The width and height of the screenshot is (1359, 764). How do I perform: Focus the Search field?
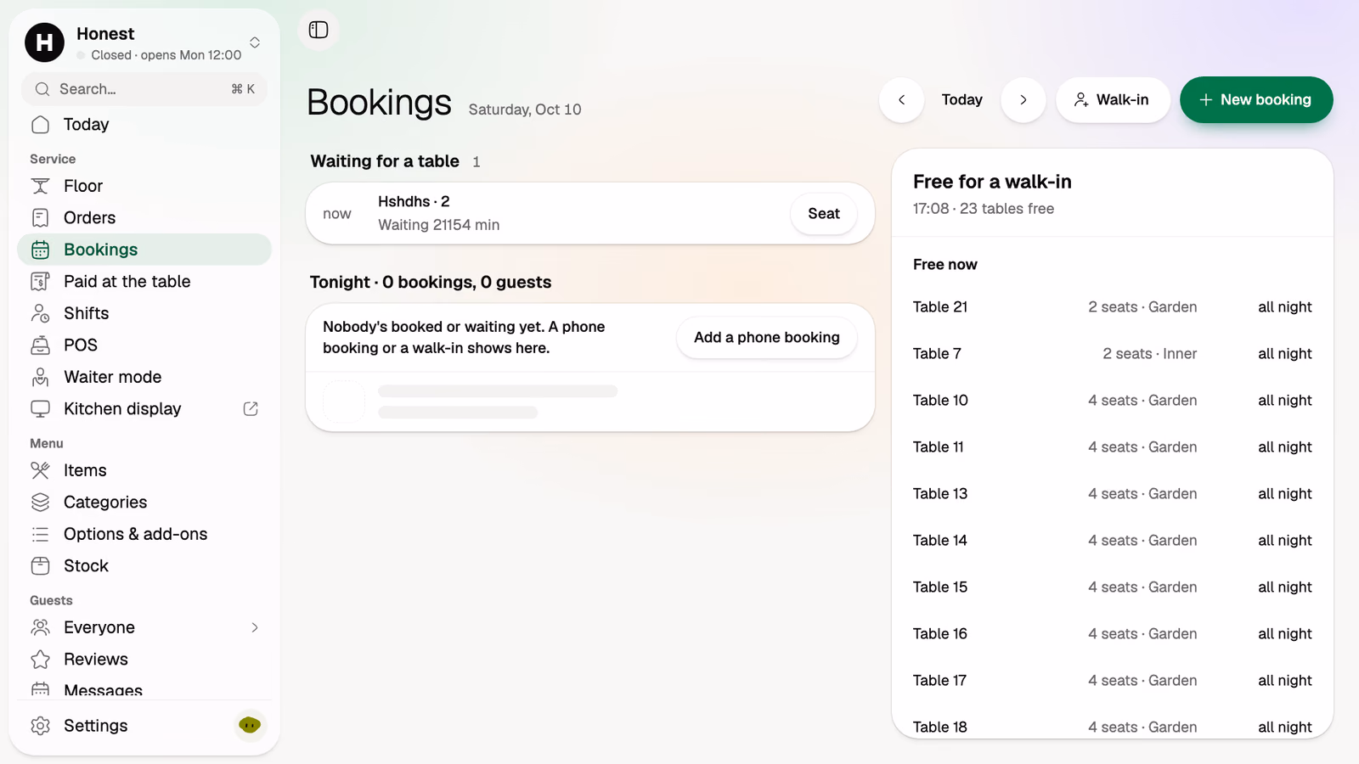144,89
